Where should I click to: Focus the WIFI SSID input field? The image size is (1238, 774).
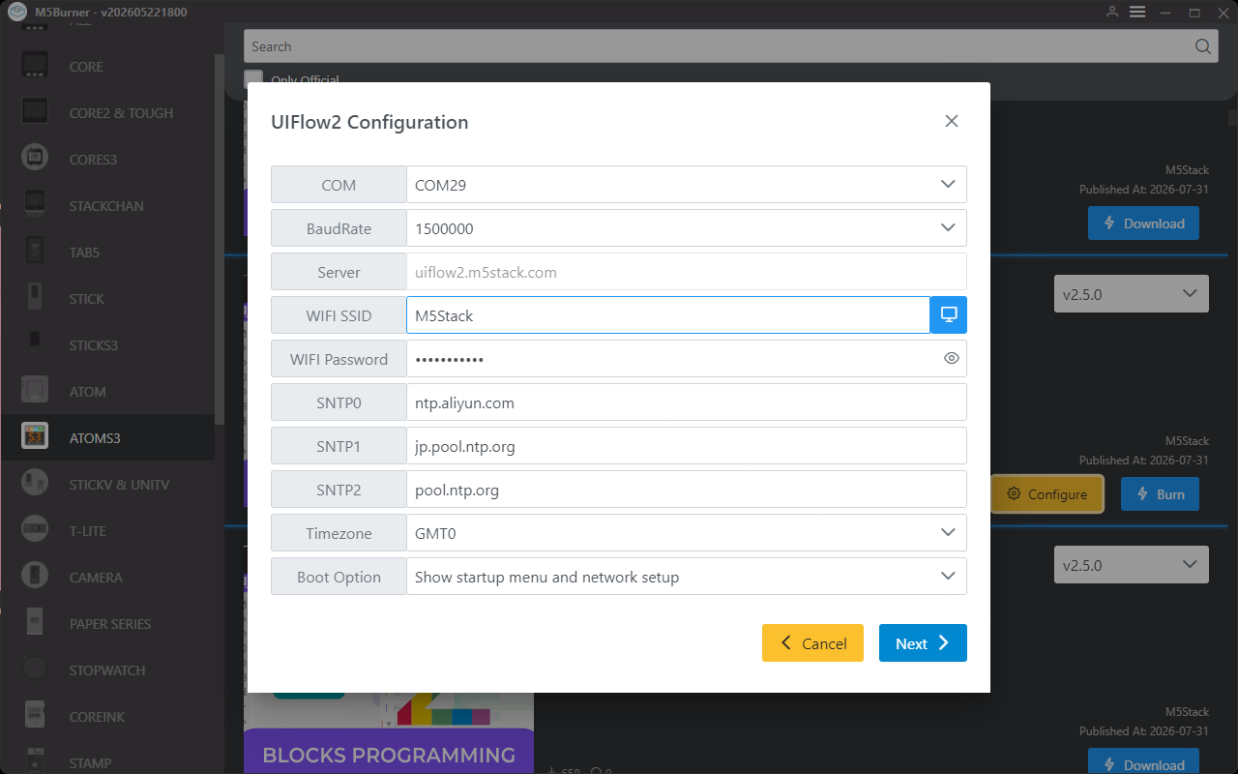(668, 315)
